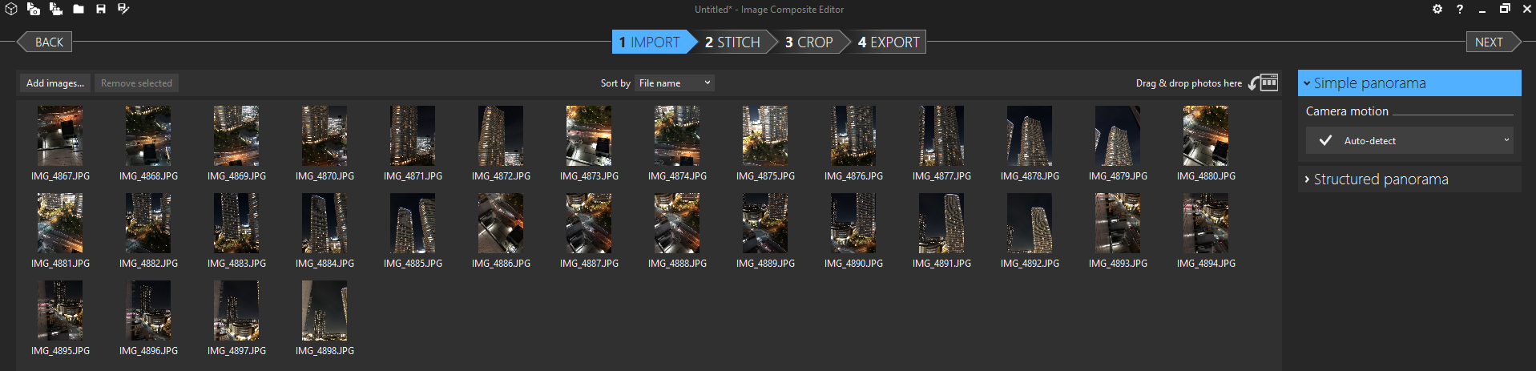Image resolution: width=1536 pixels, height=371 pixels.
Task: Click the BACK button
Action: tap(45, 42)
